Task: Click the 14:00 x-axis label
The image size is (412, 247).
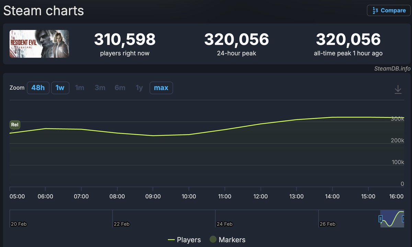Action: tap(332, 197)
